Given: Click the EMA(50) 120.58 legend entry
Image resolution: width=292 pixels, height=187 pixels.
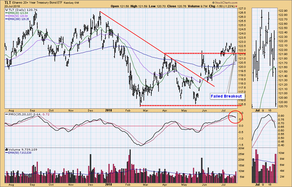Looking at the screenshot, I should pyautogui.click(x=18, y=16).
